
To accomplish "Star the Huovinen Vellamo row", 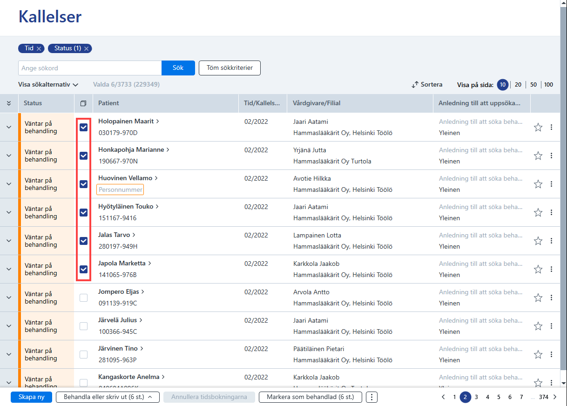I will click(538, 184).
